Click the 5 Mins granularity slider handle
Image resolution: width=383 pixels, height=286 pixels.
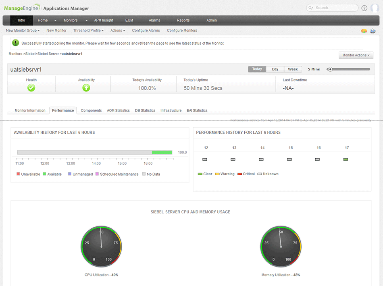click(x=330, y=69)
